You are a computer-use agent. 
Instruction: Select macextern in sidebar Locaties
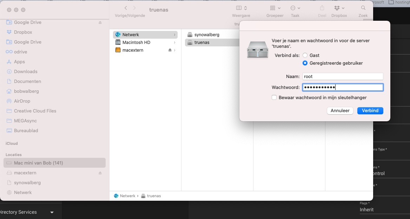point(25,173)
